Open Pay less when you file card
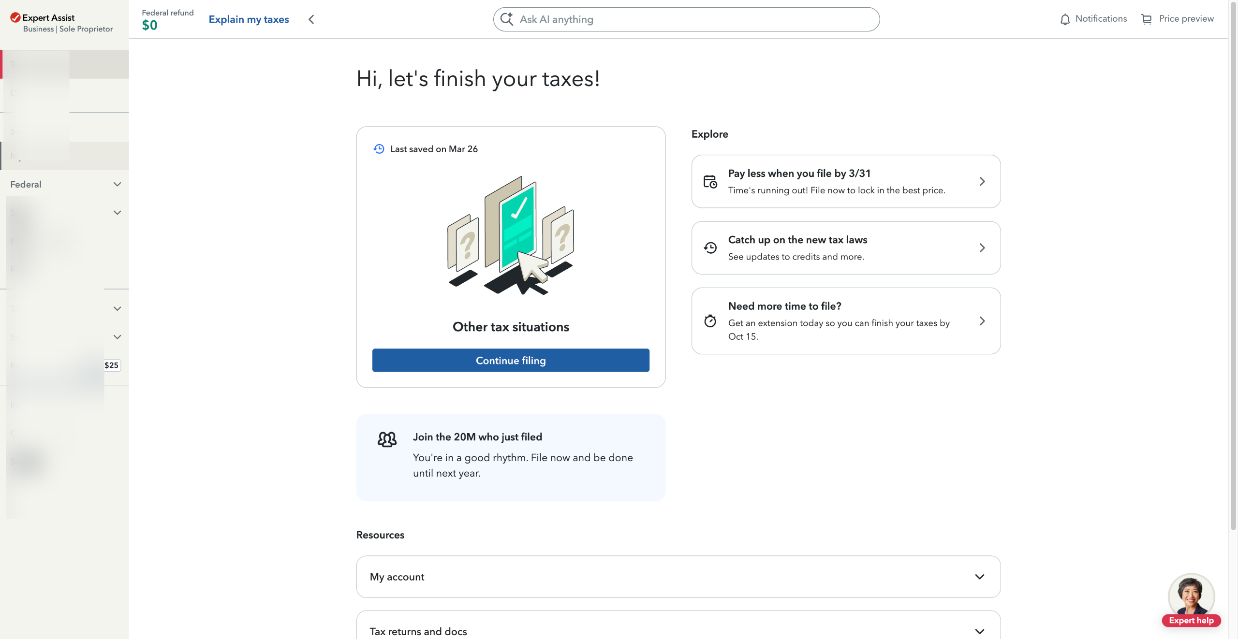This screenshot has height=639, width=1238. point(846,181)
